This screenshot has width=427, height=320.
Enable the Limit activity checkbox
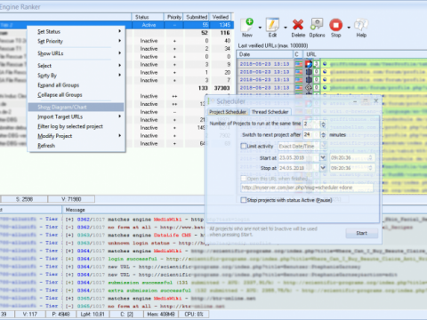(x=244, y=146)
